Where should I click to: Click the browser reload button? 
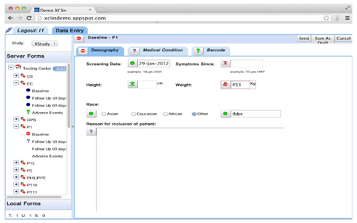tap(29, 18)
